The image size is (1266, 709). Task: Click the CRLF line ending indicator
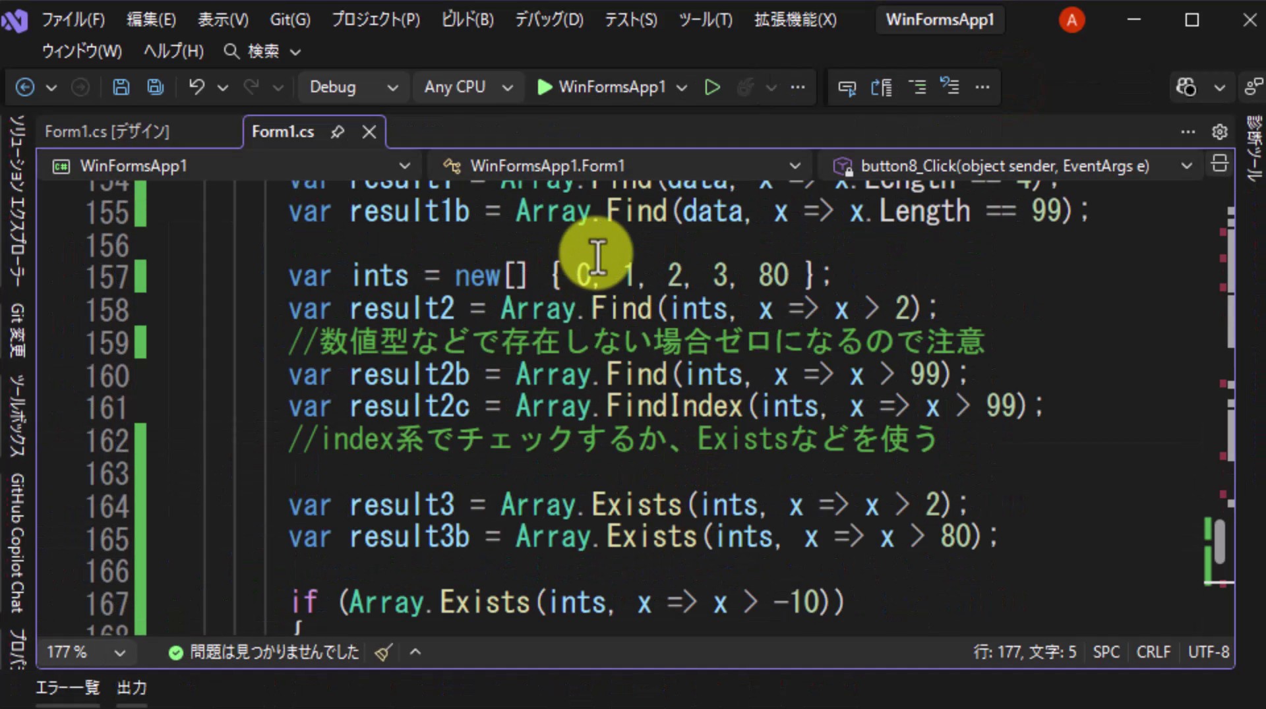pyautogui.click(x=1153, y=652)
